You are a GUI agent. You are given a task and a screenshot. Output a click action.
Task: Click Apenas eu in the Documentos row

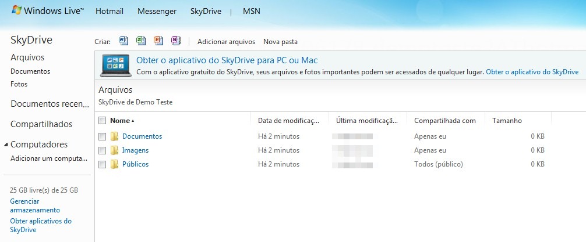pos(430,136)
